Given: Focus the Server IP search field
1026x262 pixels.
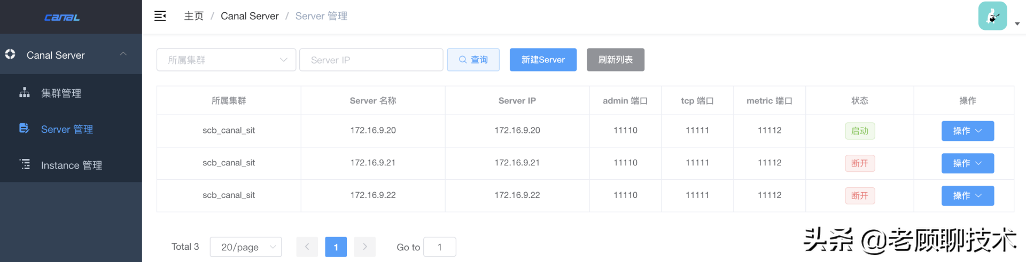Looking at the screenshot, I should (x=371, y=60).
